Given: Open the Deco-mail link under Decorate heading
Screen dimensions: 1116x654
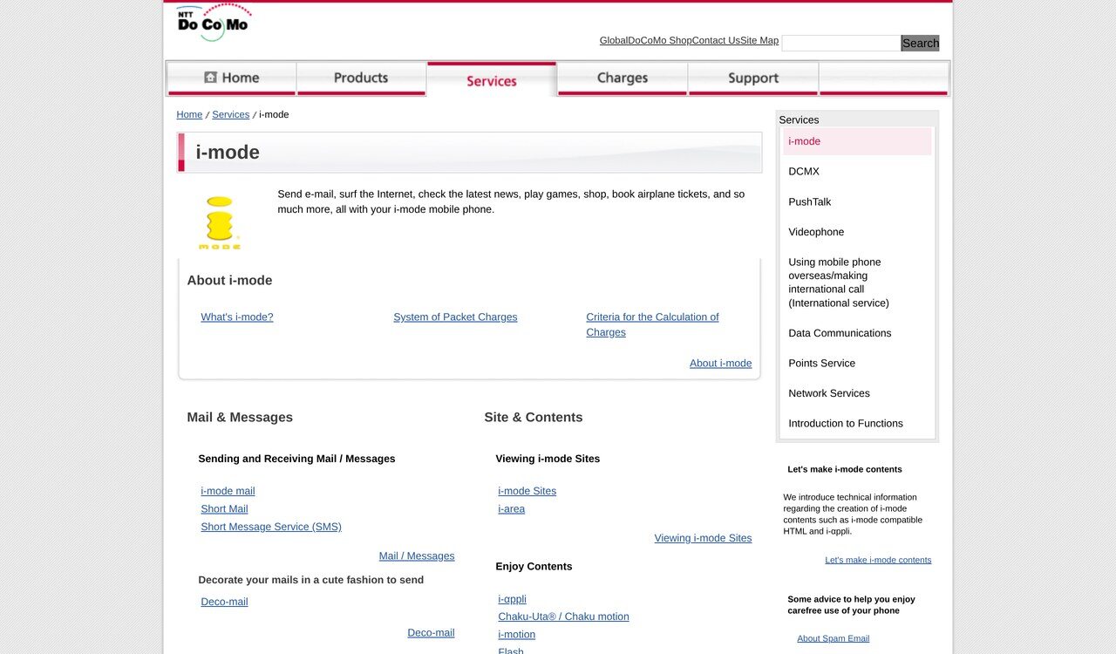Looking at the screenshot, I should coord(224,602).
